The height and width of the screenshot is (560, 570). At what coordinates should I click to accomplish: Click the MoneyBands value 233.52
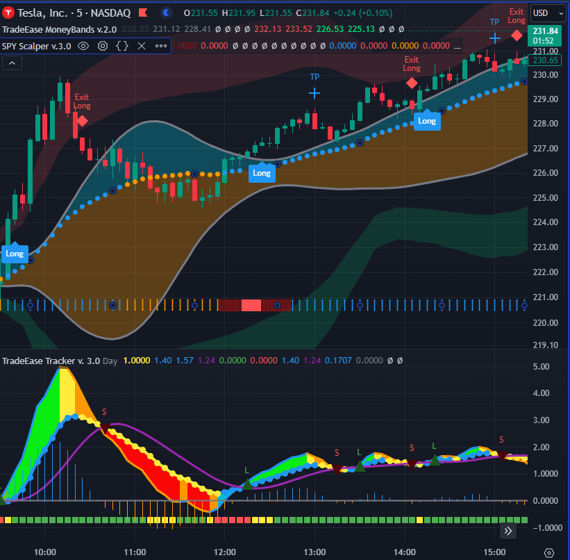click(299, 29)
